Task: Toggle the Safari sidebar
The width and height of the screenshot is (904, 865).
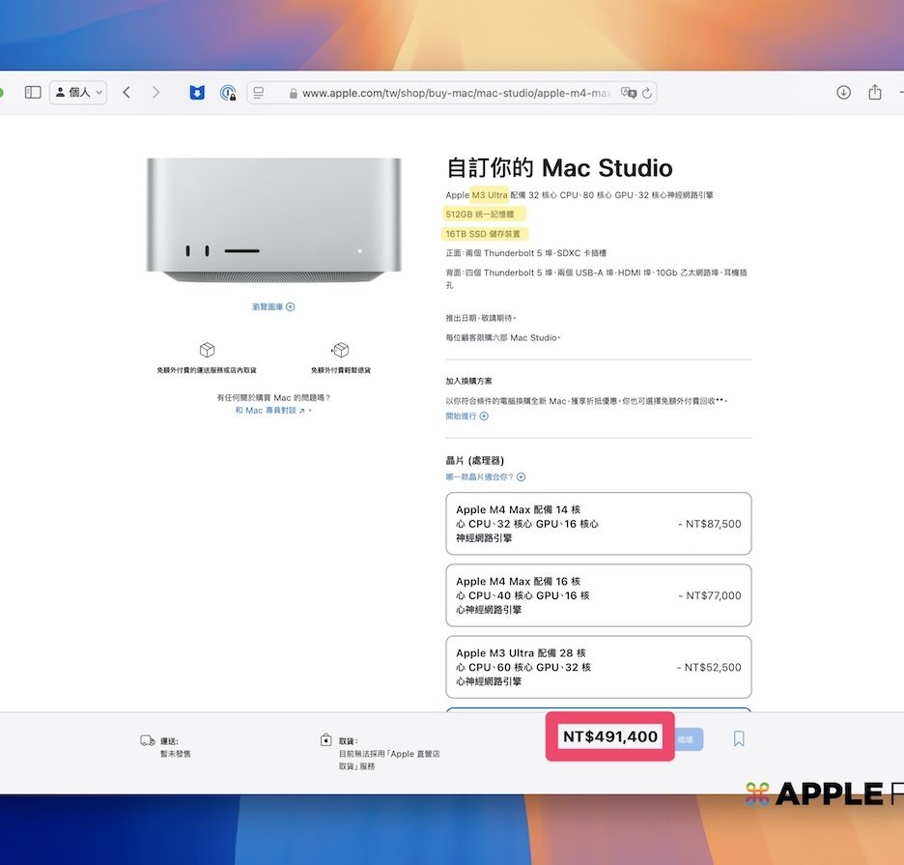Action: coord(33,93)
